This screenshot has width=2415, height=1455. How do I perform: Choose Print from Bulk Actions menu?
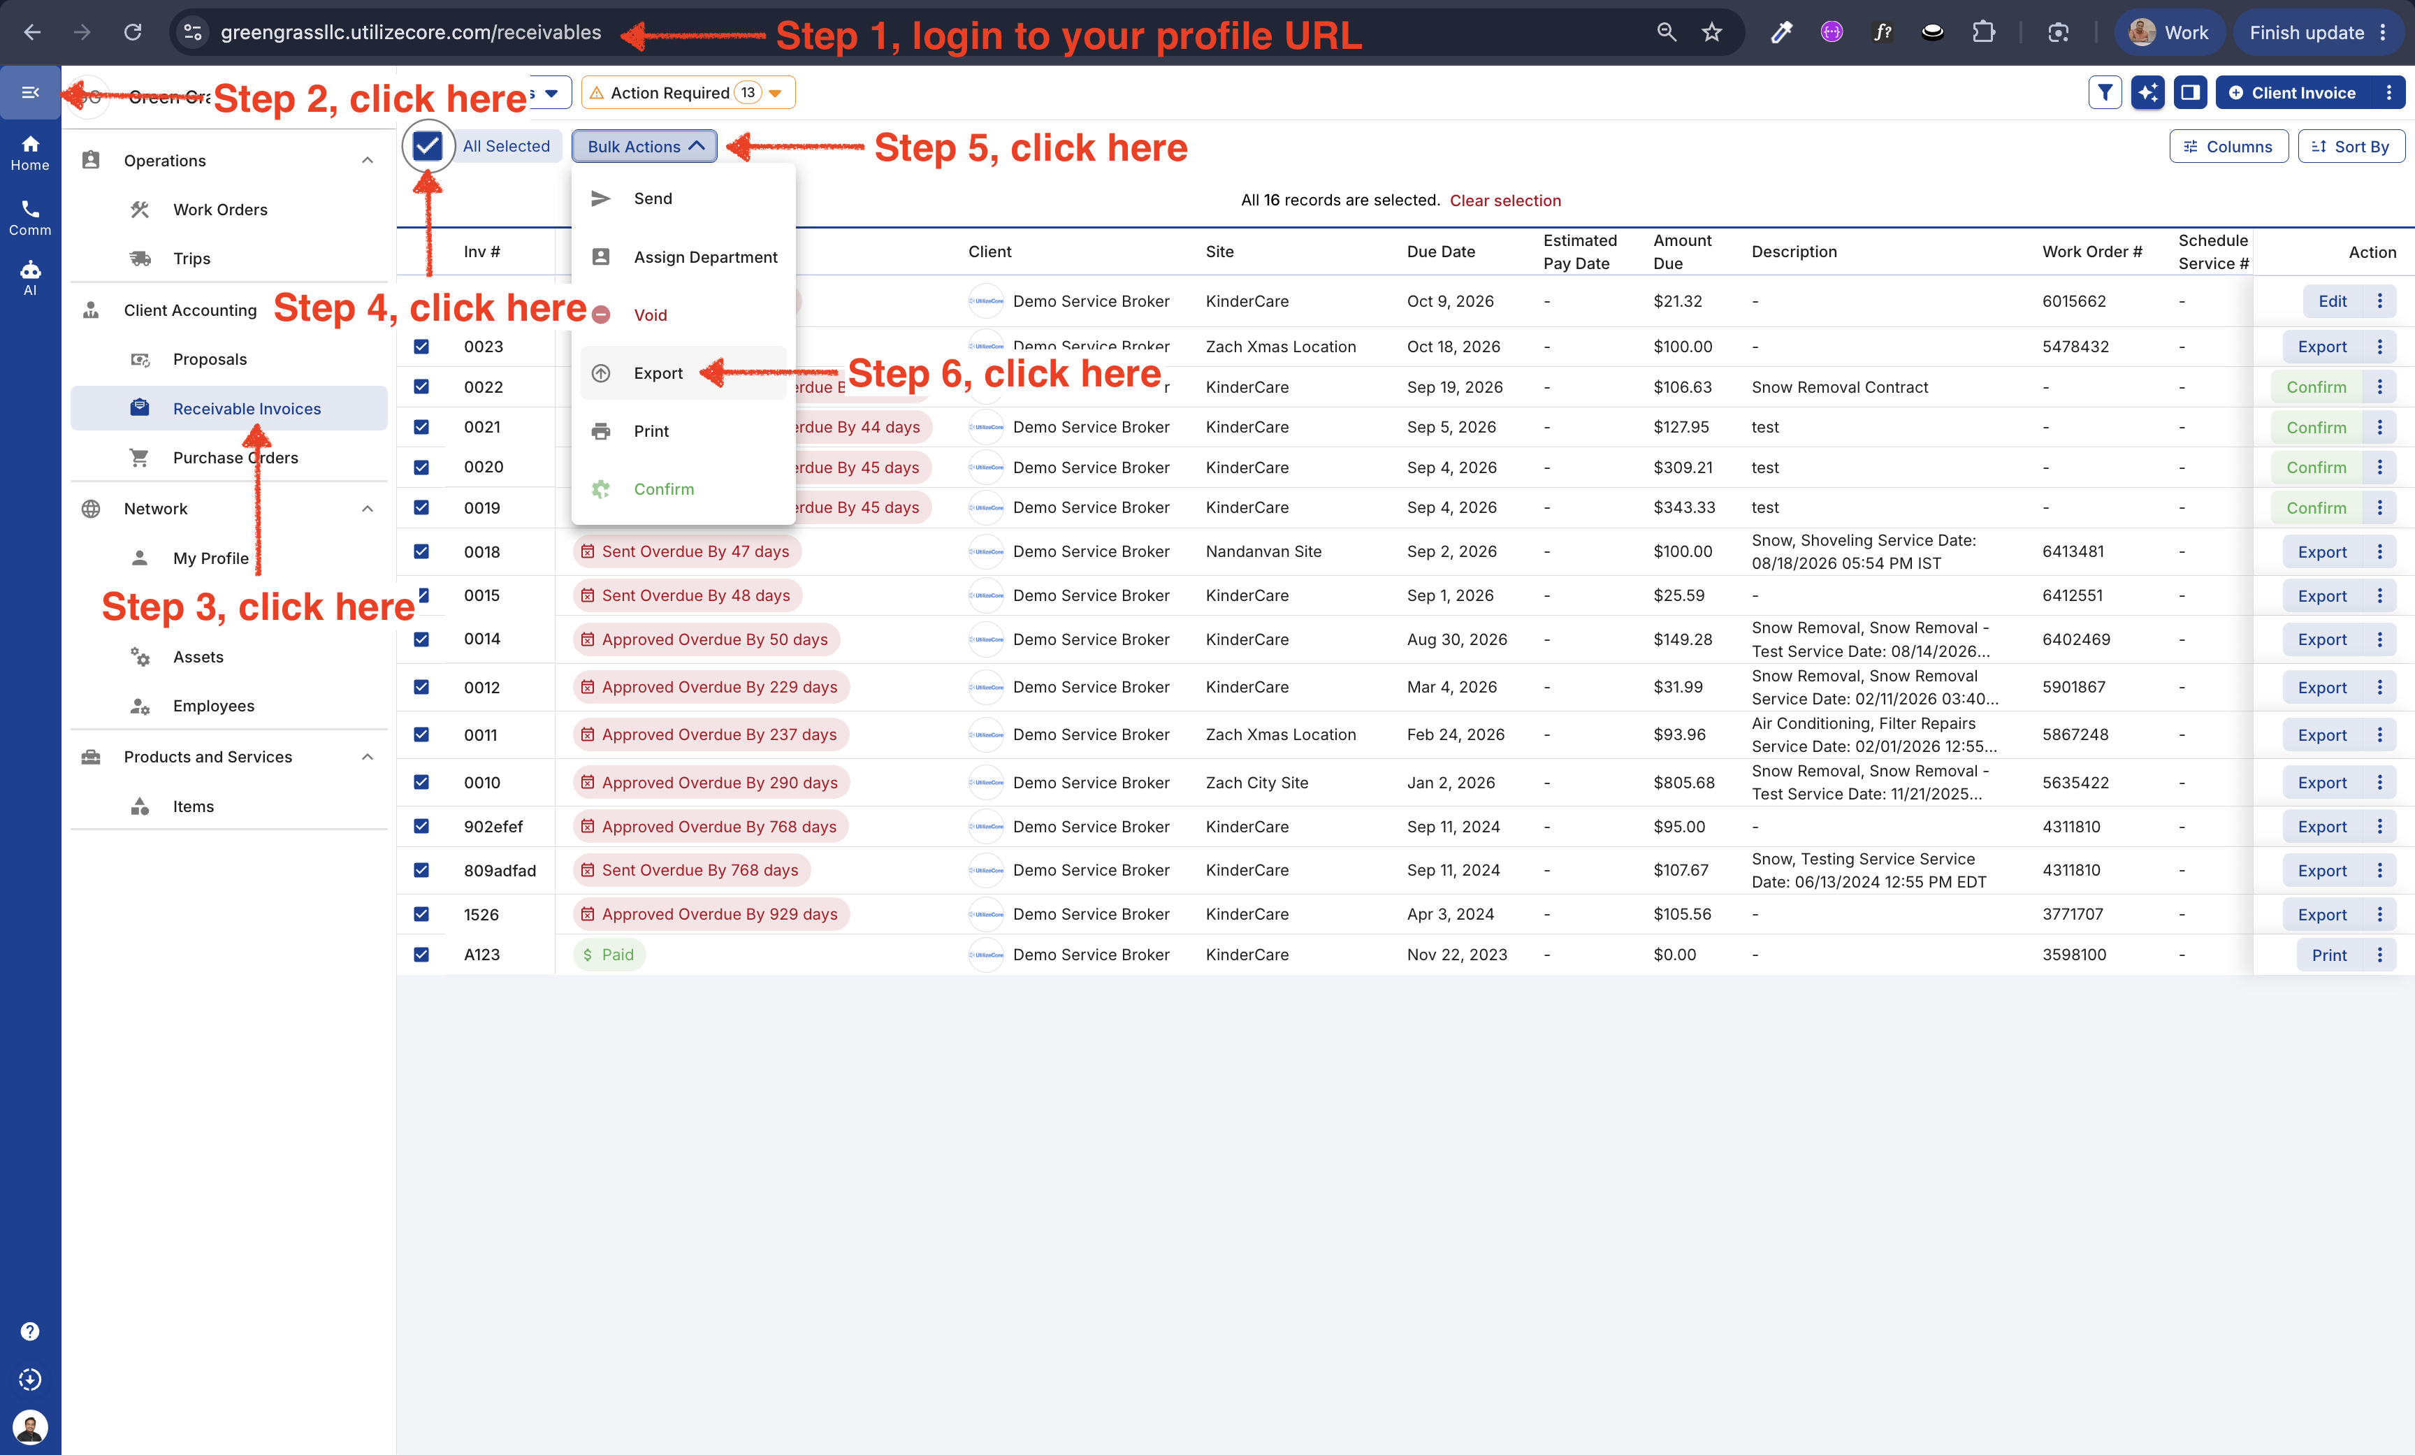pyautogui.click(x=683, y=430)
